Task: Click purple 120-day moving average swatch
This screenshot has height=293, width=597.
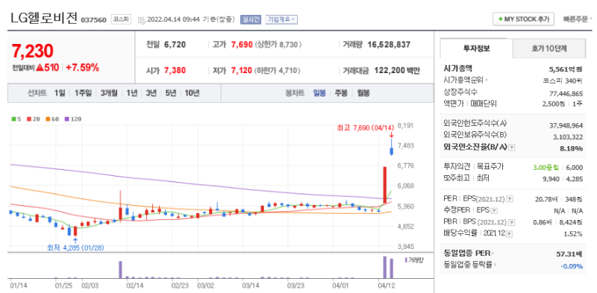Action: tap(66, 119)
